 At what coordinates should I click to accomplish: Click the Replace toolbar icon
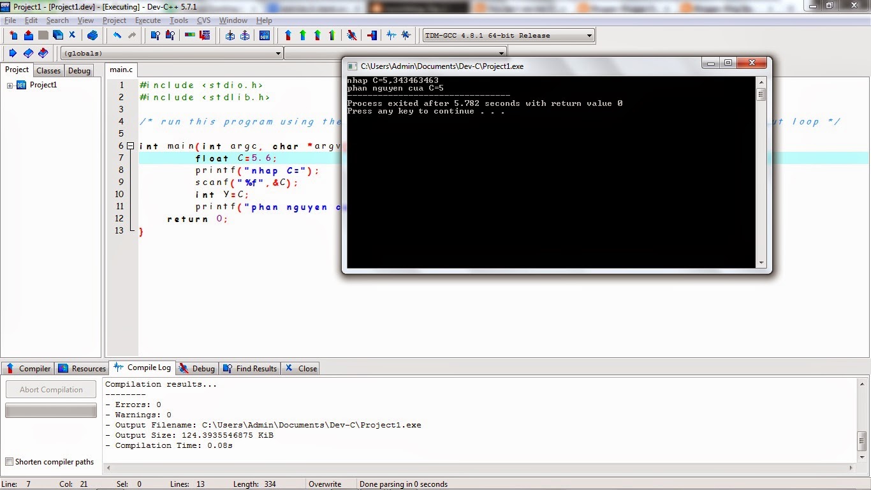(169, 36)
